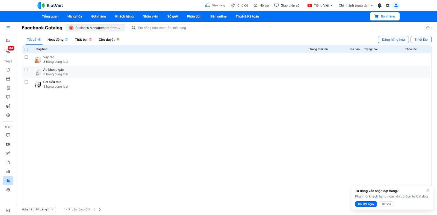Screen dimensions: 437x215
Task: Click the Trạng thái tồn column header
Action: click(318, 49)
